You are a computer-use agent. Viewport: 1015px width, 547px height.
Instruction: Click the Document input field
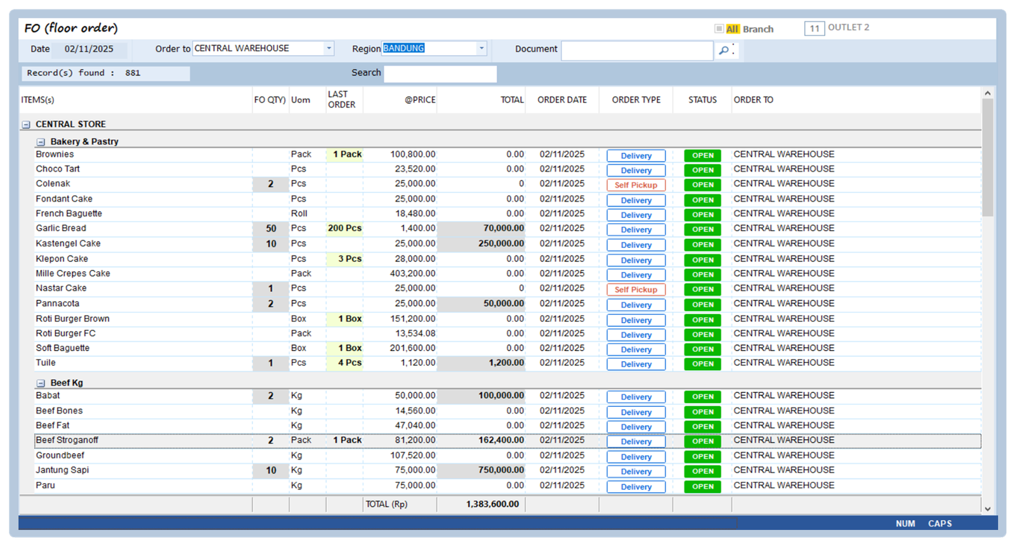pyautogui.click(x=637, y=50)
